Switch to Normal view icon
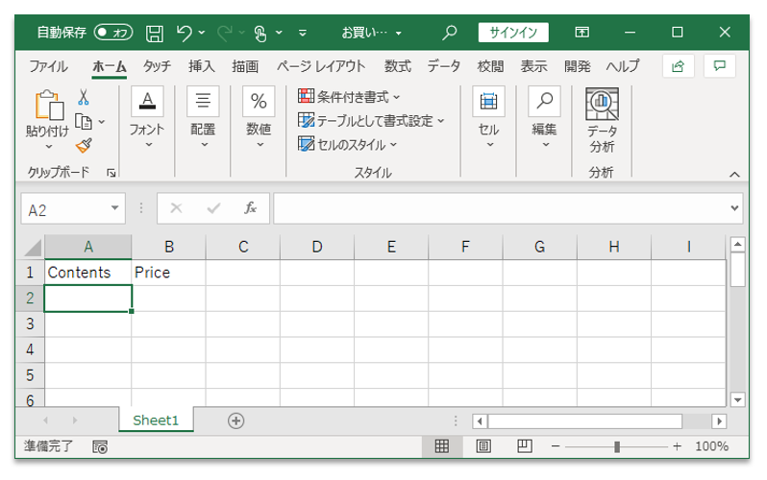The width and height of the screenshot is (767, 480). click(x=442, y=445)
